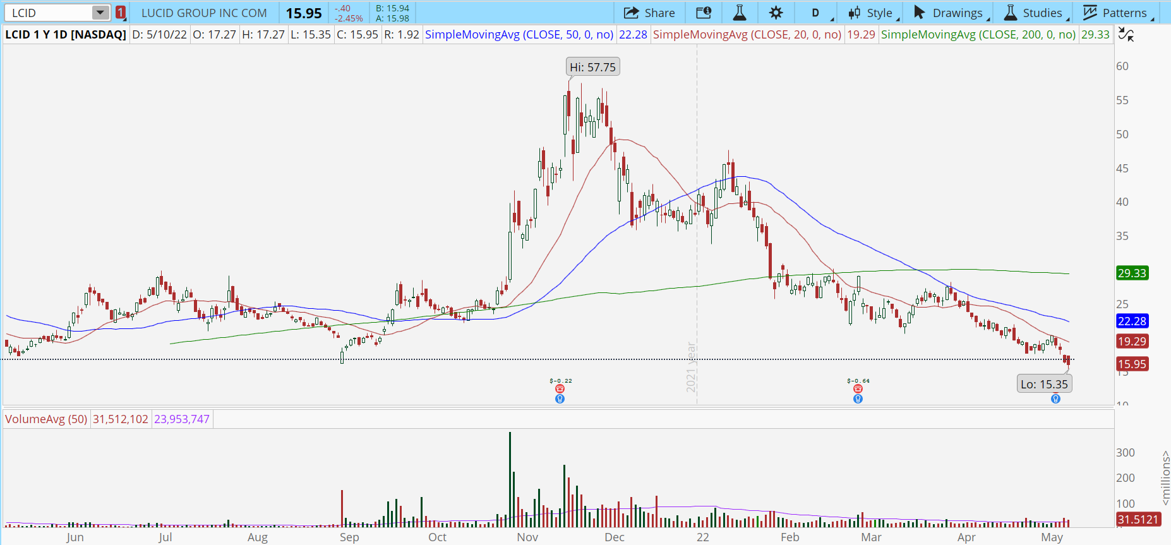Screen dimensions: 1171x545
Task: Click the low price readout L: 15.35
Action: pos(311,35)
